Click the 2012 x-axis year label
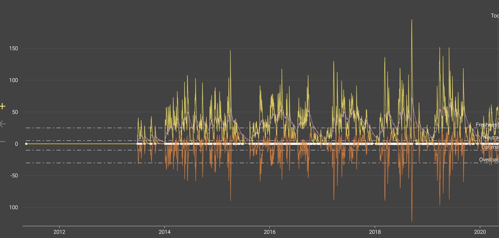Image resolution: width=499 pixels, height=238 pixels. (59, 232)
